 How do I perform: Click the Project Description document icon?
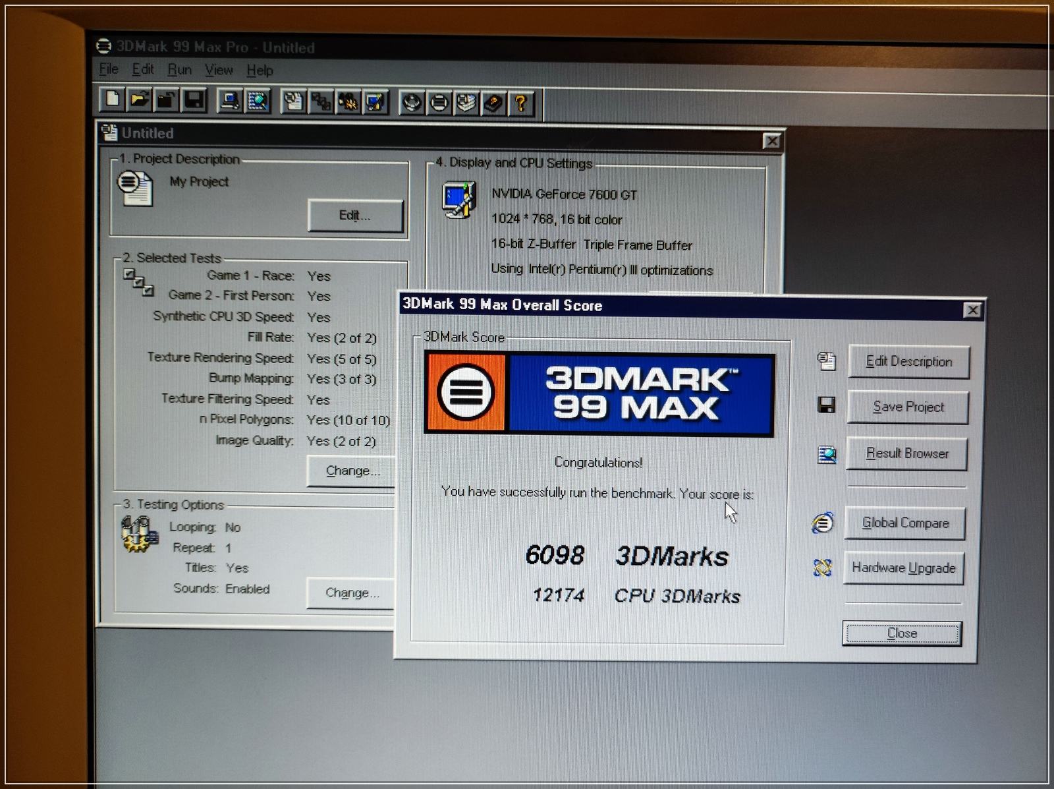[x=135, y=187]
